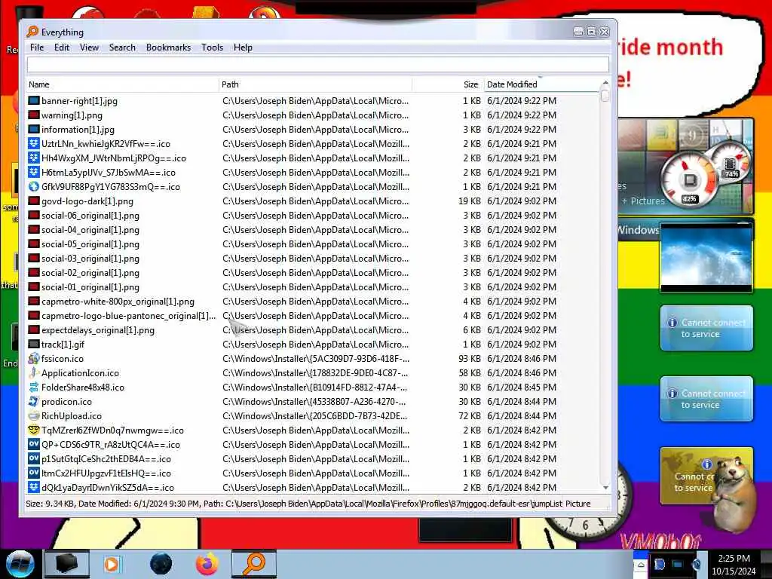Open the media player taskbar icon
The width and height of the screenshot is (772, 579).
112,564
